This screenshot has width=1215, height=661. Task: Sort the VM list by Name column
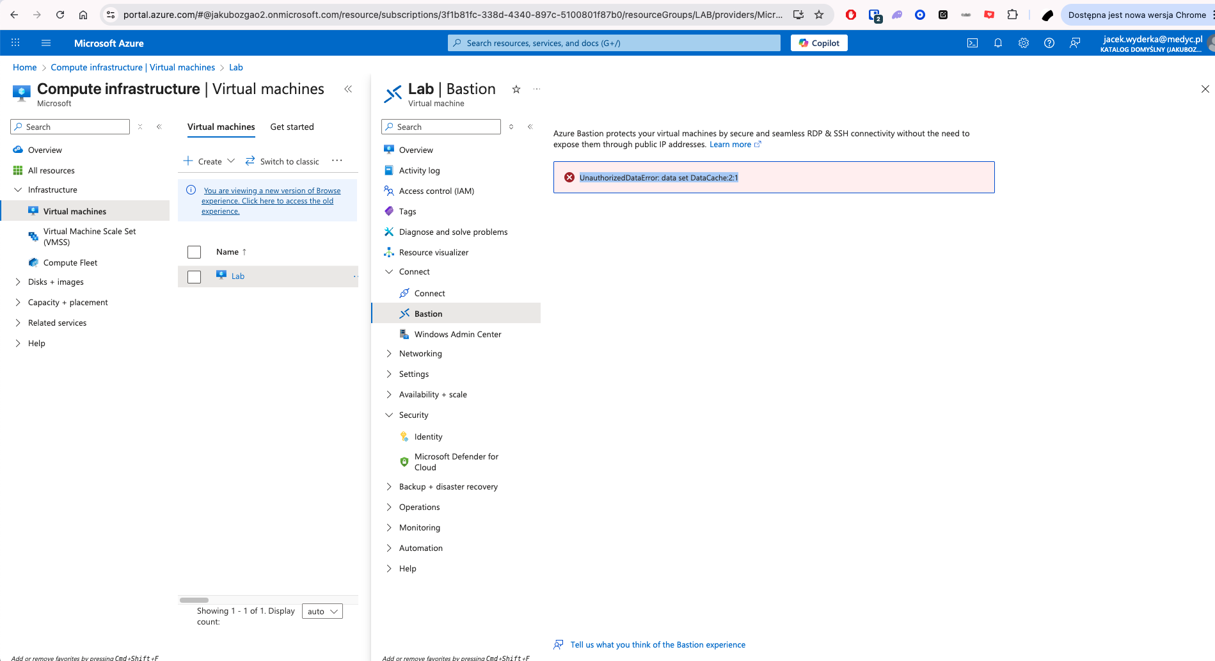coord(231,252)
